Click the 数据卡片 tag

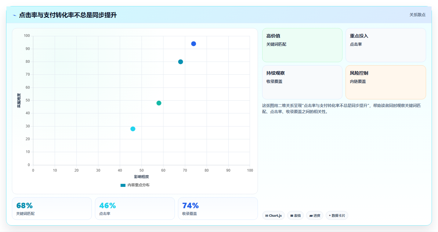[337, 216]
